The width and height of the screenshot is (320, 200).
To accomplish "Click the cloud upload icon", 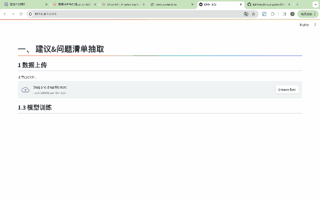I will coord(25,89).
